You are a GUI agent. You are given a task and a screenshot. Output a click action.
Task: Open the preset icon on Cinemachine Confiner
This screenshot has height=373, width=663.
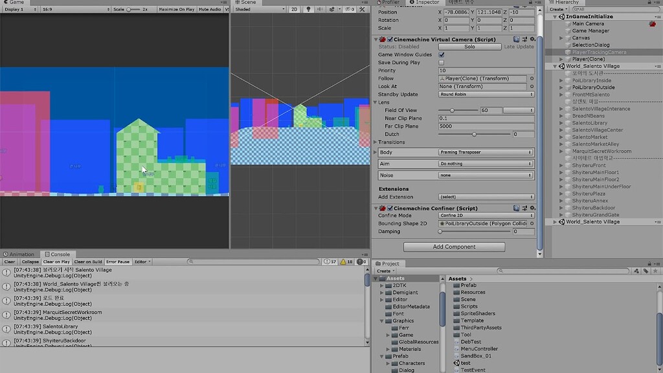[523, 207]
